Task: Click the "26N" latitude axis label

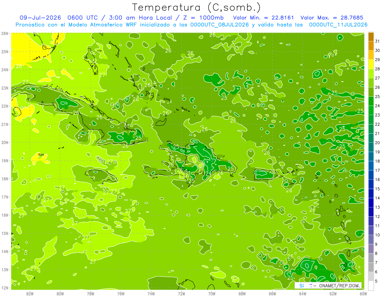Action: (5, 33)
